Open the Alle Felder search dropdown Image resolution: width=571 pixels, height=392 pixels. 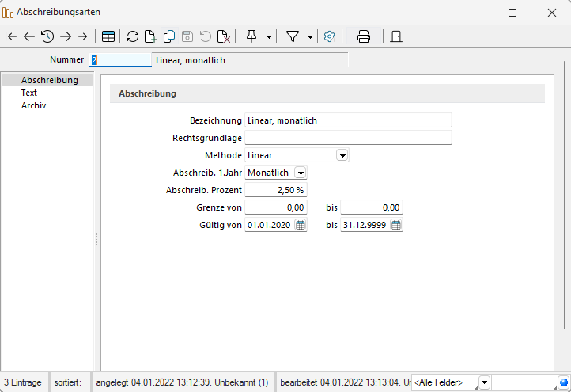[484, 382]
